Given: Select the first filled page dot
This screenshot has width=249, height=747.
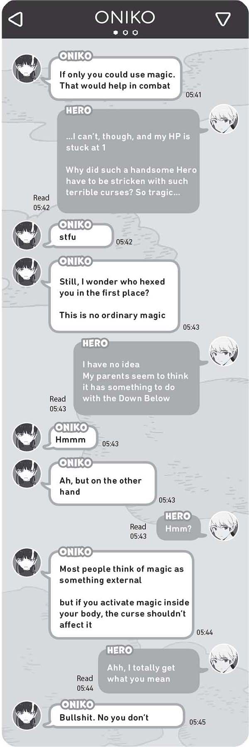Looking at the screenshot, I should click(x=116, y=32).
